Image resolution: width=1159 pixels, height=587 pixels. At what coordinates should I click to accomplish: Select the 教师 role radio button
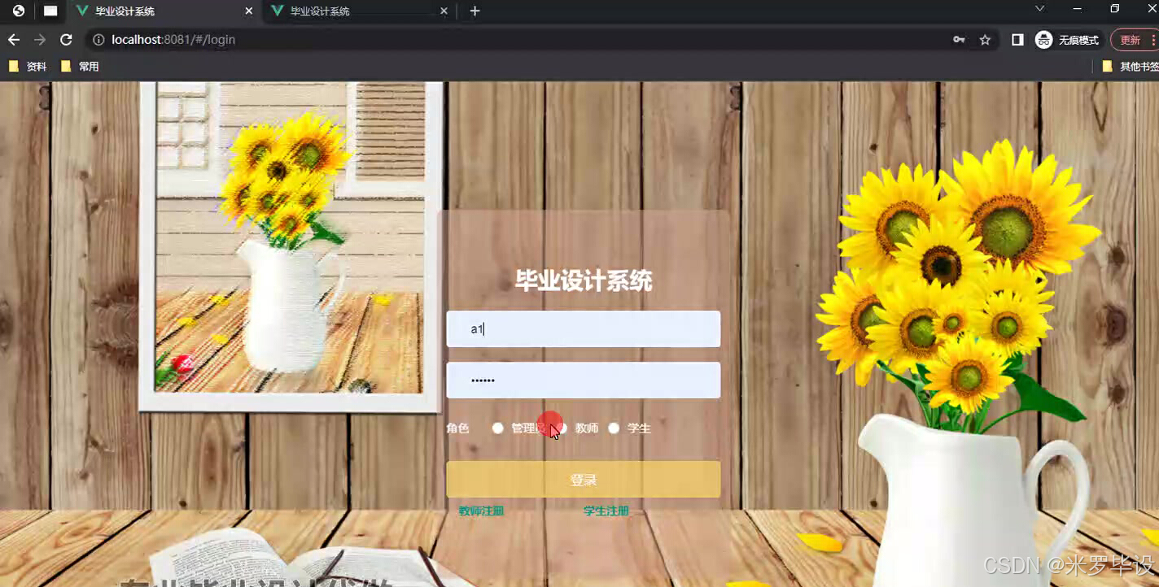(562, 428)
